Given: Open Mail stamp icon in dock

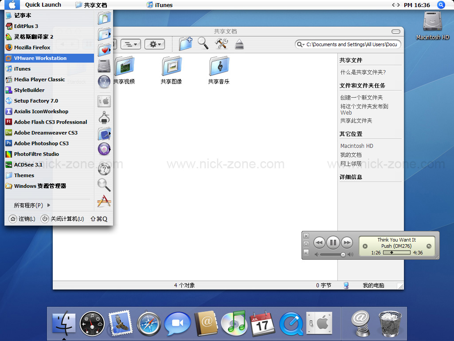Looking at the screenshot, I should coord(121,323).
